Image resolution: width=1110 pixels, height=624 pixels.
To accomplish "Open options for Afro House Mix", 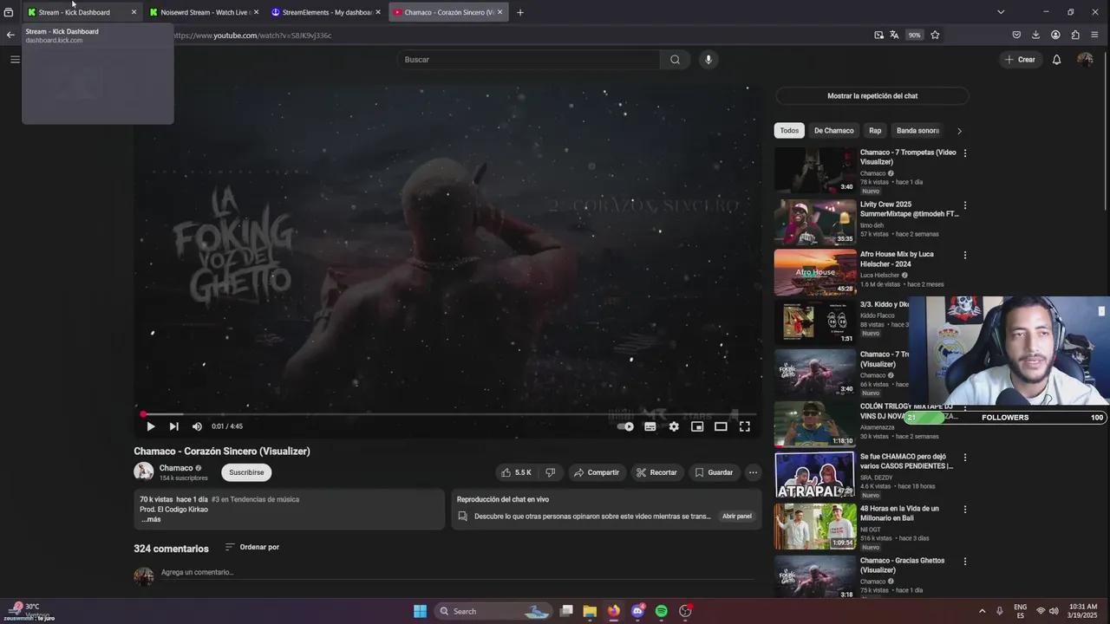I will [965, 256].
